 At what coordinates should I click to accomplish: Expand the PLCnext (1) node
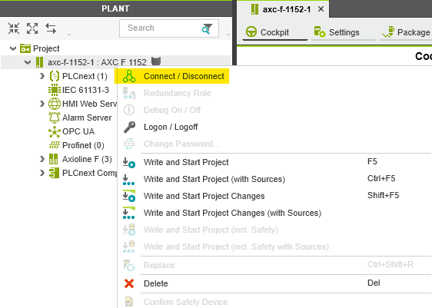42,76
